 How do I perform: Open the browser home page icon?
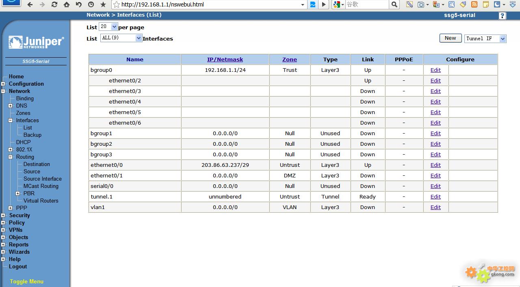(67, 4)
